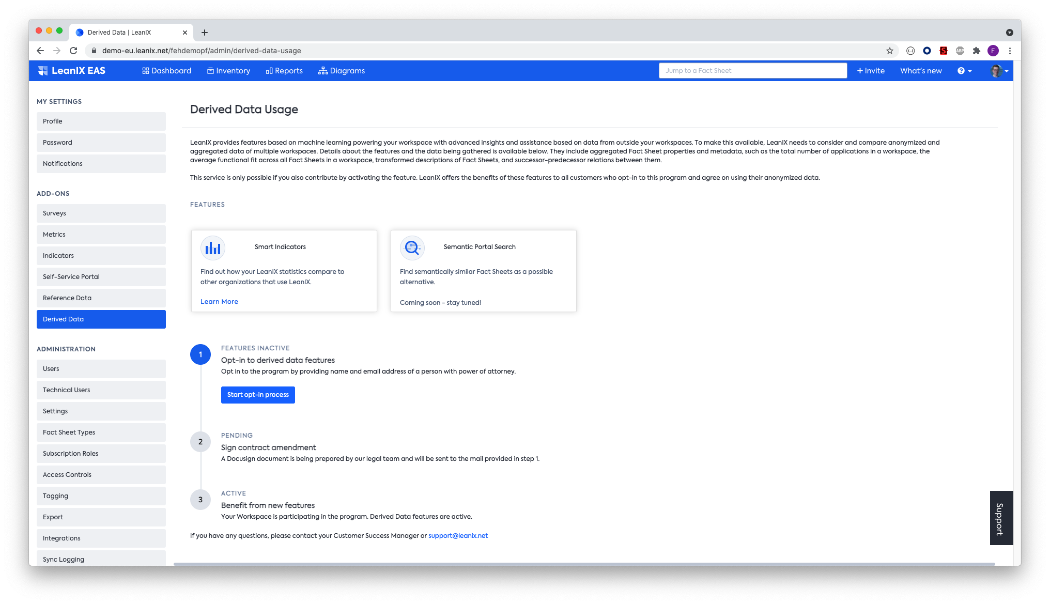Open the Extensions puzzle icon

(977, 51)
